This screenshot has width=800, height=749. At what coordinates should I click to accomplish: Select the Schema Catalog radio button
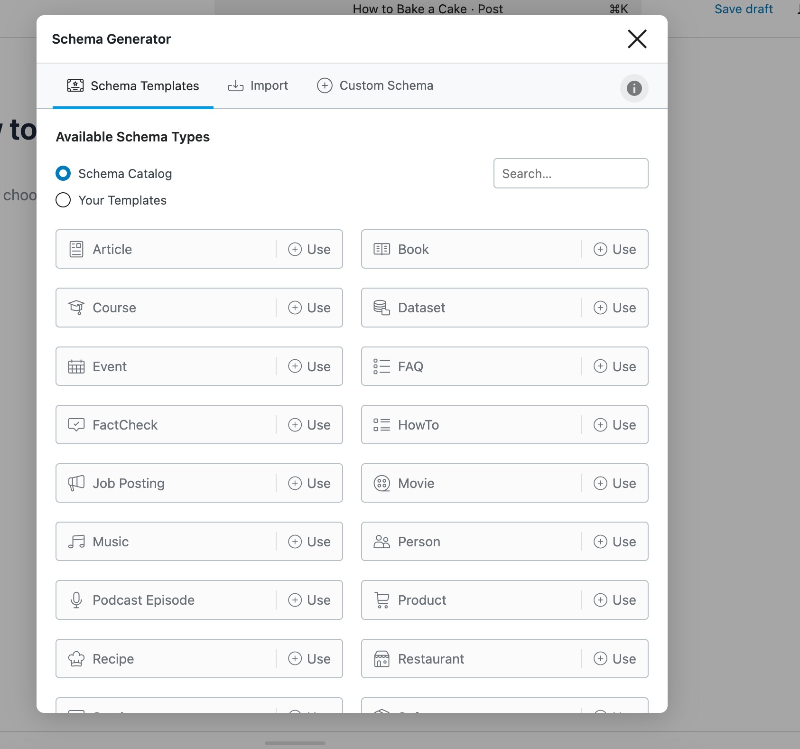(x=63, y=174)
